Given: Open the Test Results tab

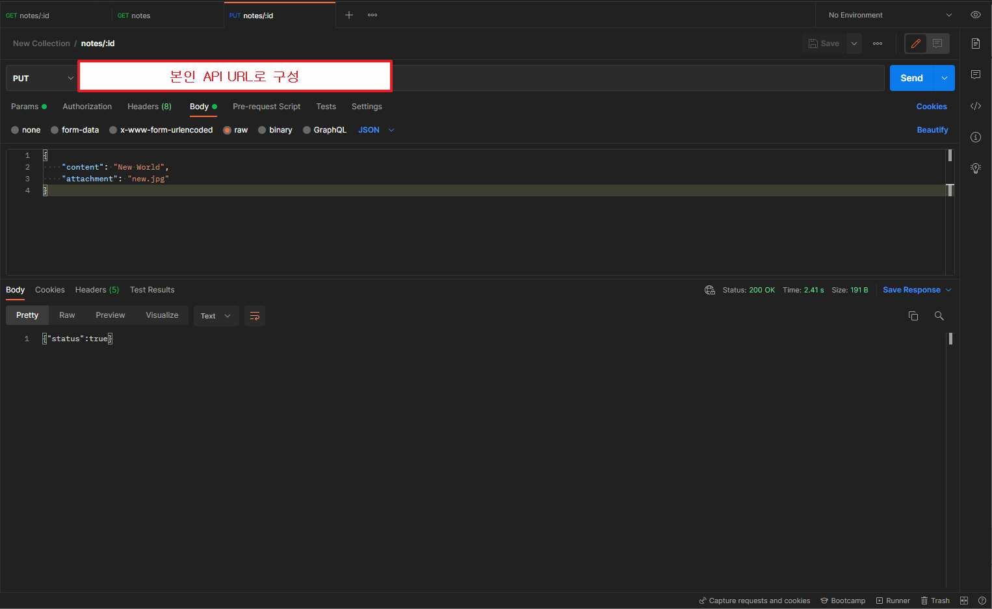Looking at the screenshot, I should tap(152, 290).
